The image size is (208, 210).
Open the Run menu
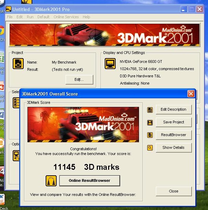click(30, 17)
